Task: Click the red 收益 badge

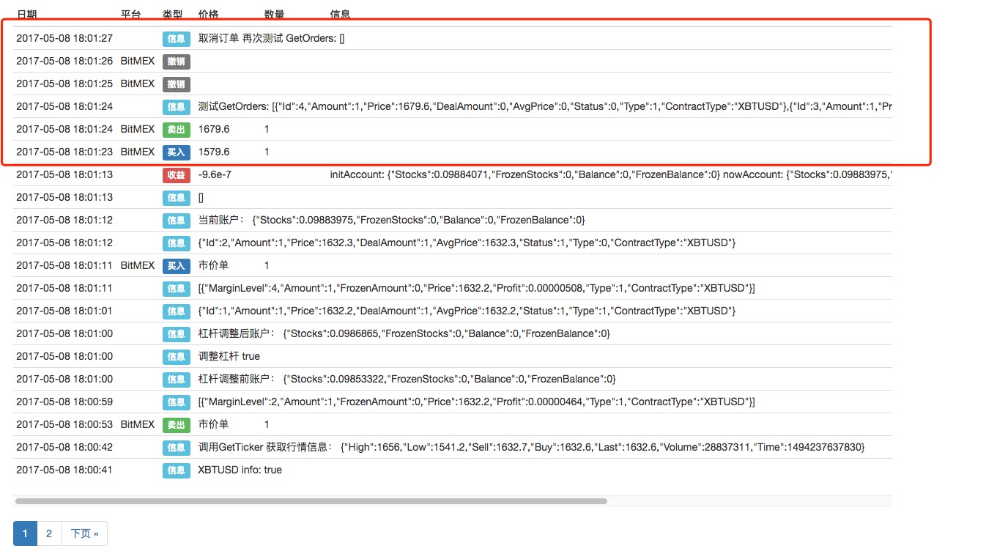Action: 177,174
